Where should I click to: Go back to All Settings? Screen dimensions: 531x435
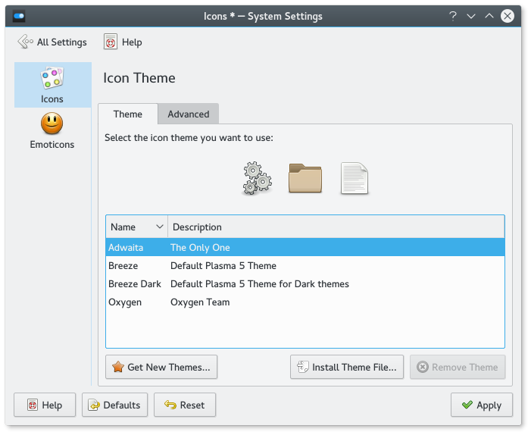pyautogui.click(x=52, y=42)
